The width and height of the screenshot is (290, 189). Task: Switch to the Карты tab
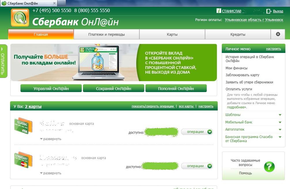click(172, 34)
